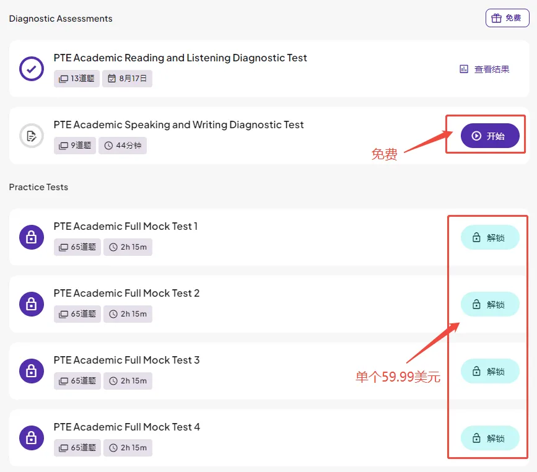Select the PTE Academic Full Mock Test 2 title
Screen dimensions: 537x472
(x=126, y=293)
